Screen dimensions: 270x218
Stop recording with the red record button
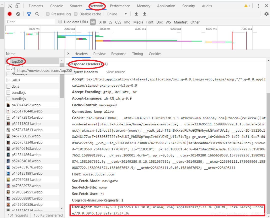click(x=10, y=14)
